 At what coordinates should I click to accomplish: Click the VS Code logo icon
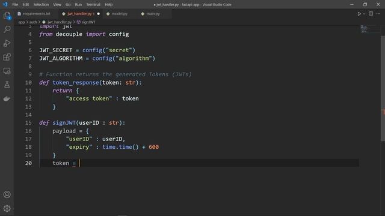click(5, 4)
